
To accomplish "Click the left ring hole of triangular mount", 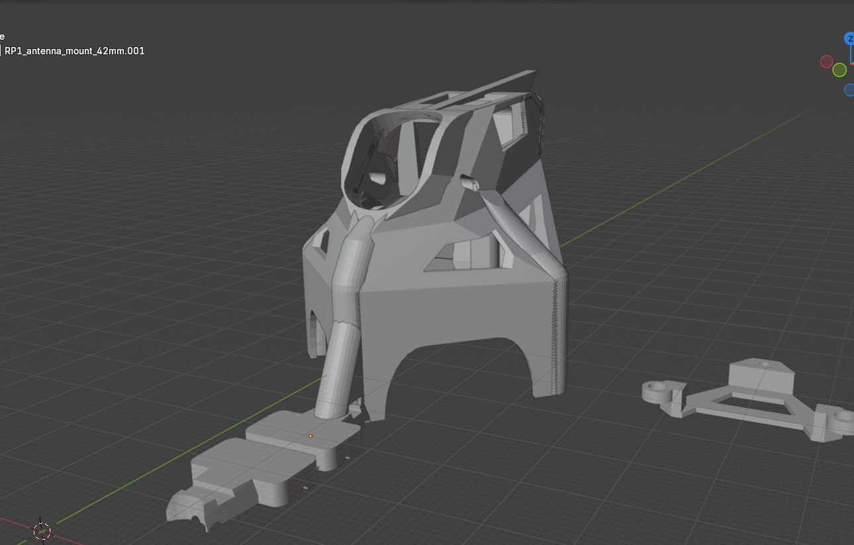I will click(657, 386).
